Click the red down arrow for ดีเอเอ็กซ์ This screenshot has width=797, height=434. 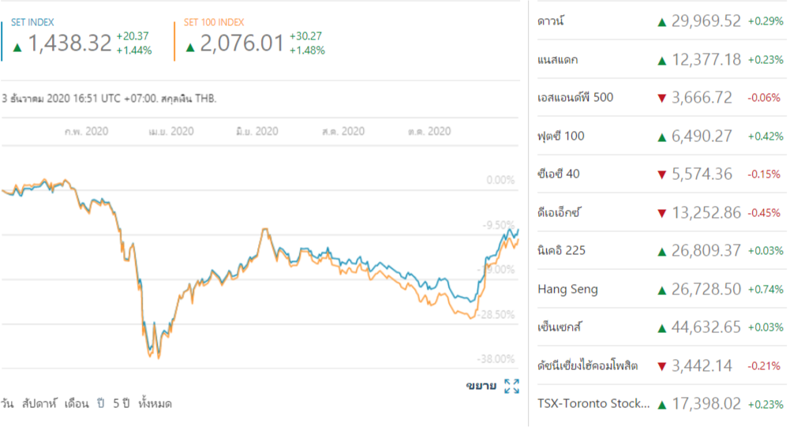(662, 213)
